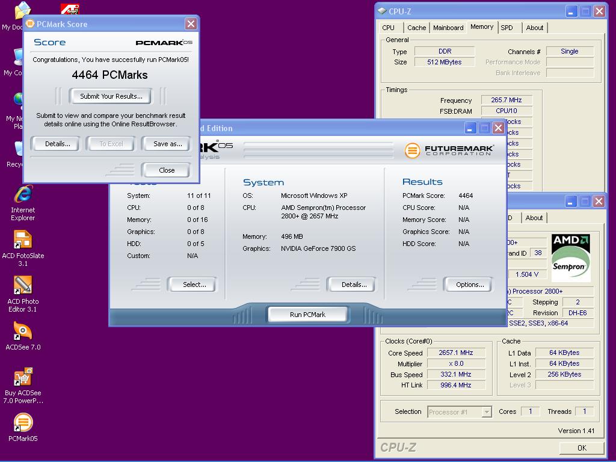This screenshot has width=616, height=462.
Task: Click the Brand ID field showing 38
Action: pos(538,253)
